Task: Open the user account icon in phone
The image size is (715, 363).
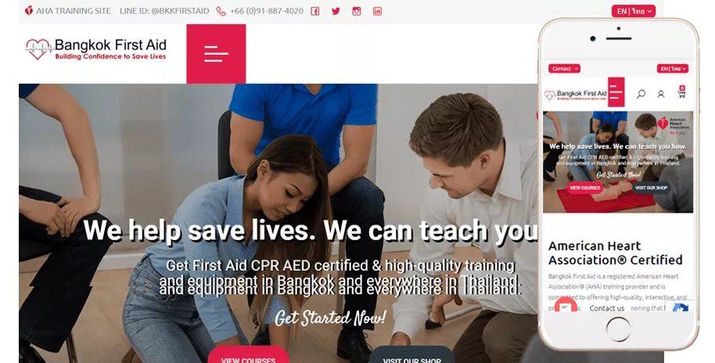Action: 661,94
